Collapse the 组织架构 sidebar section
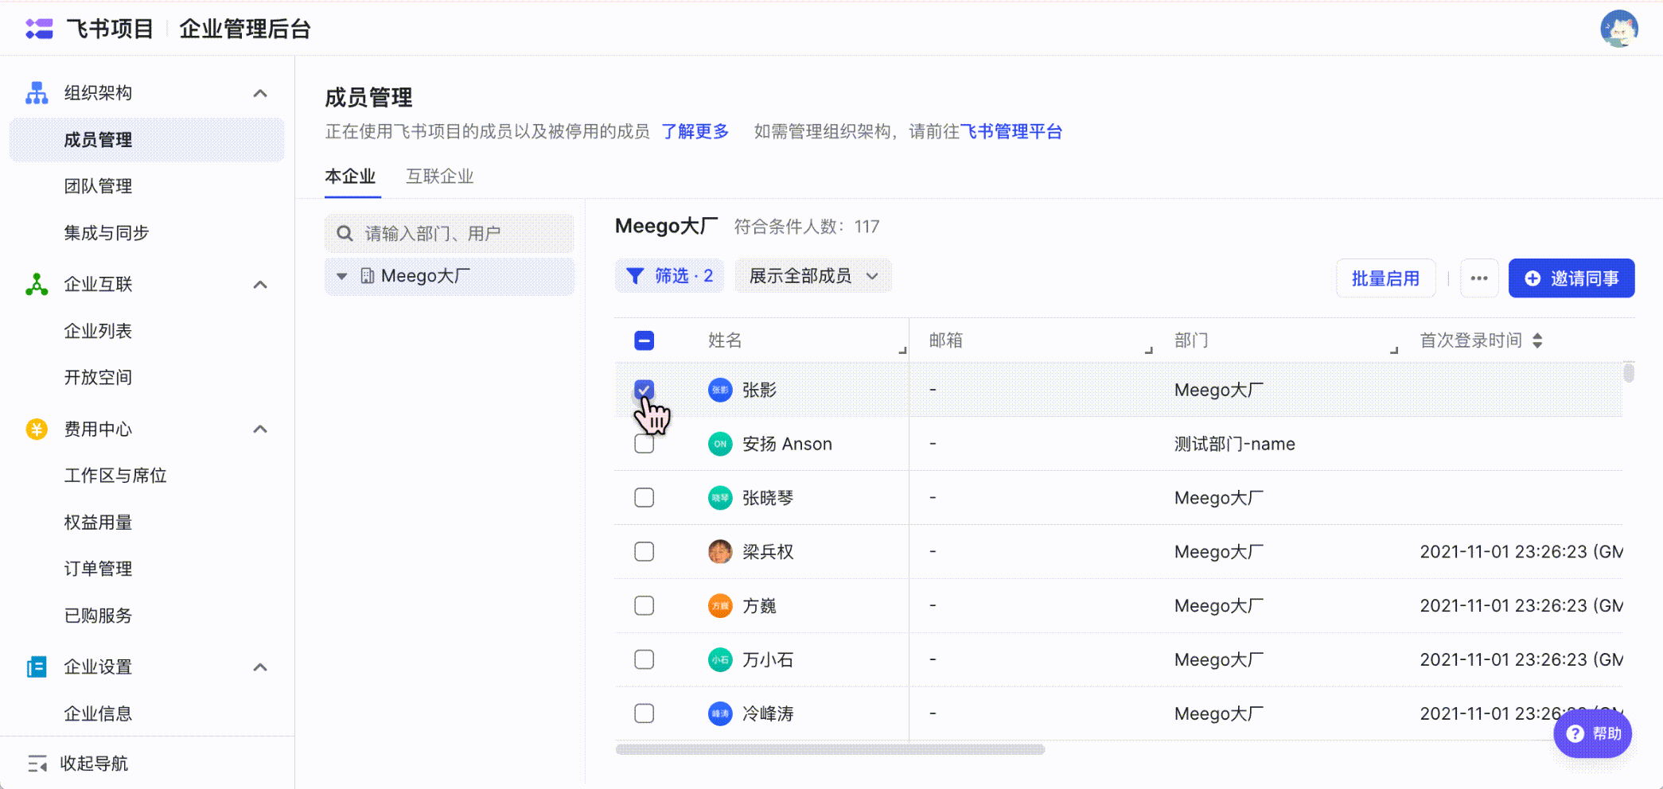This screenshot has height=789, width=1663. [x=260, y=93]
